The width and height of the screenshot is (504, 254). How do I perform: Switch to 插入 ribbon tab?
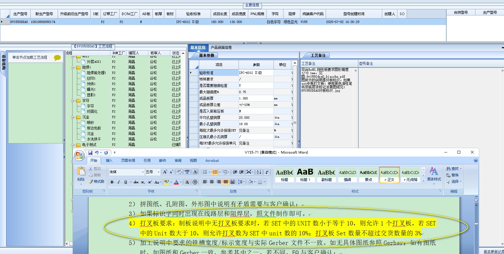(109, 160)
